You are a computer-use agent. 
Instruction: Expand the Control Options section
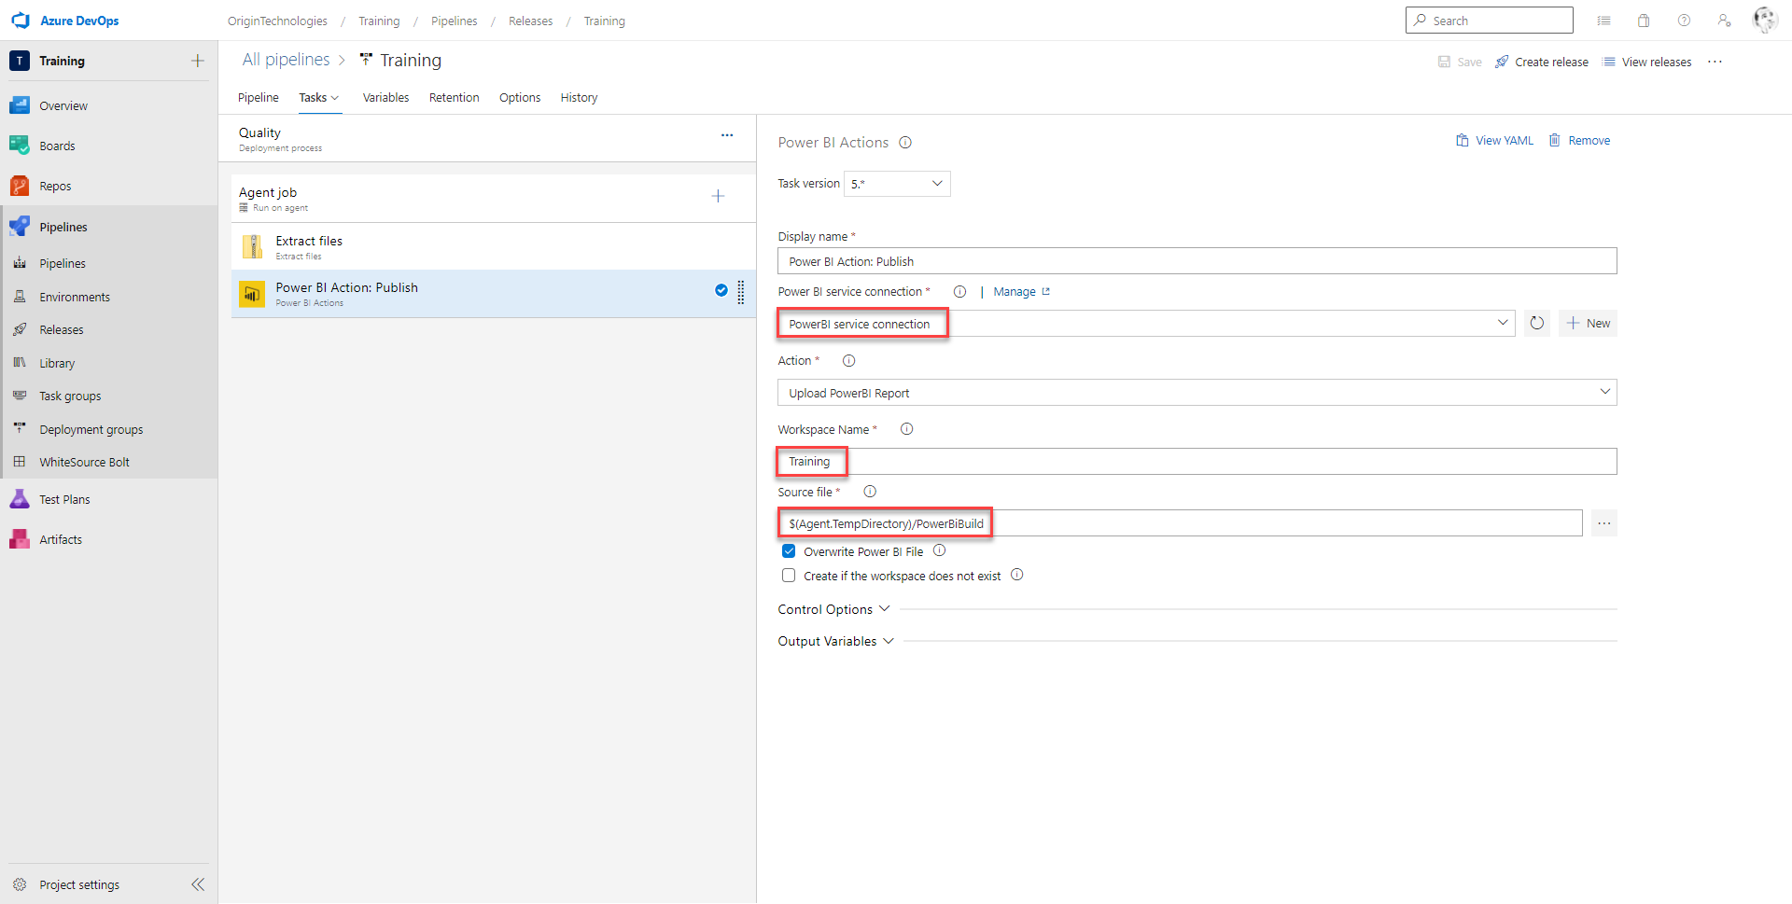pyautogui.click(x=833, y=609)
